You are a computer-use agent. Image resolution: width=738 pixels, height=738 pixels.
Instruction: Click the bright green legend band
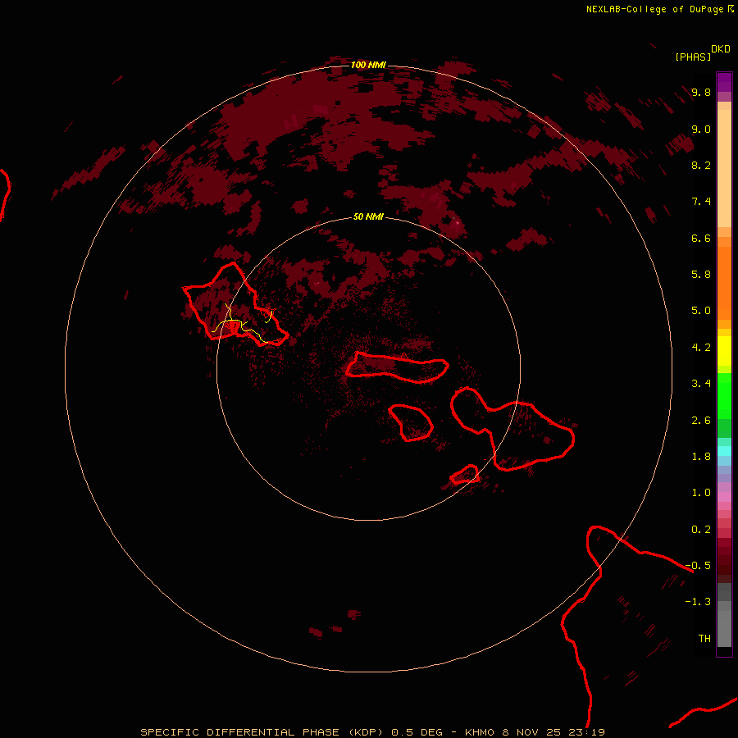[x=724, y=396]
